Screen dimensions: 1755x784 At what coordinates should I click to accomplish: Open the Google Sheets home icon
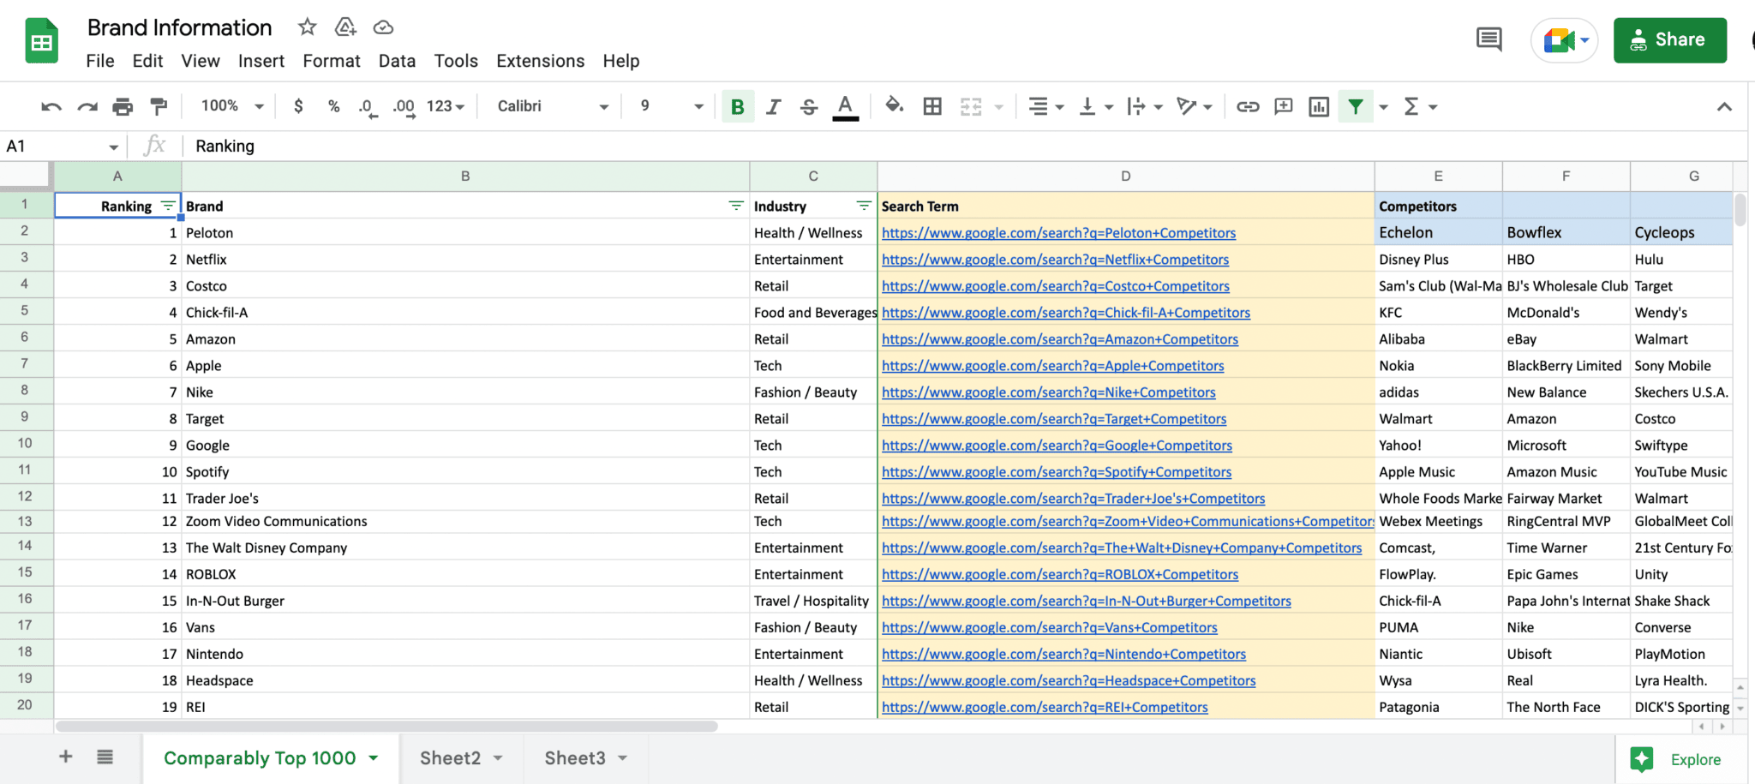(x=42, y=40)
